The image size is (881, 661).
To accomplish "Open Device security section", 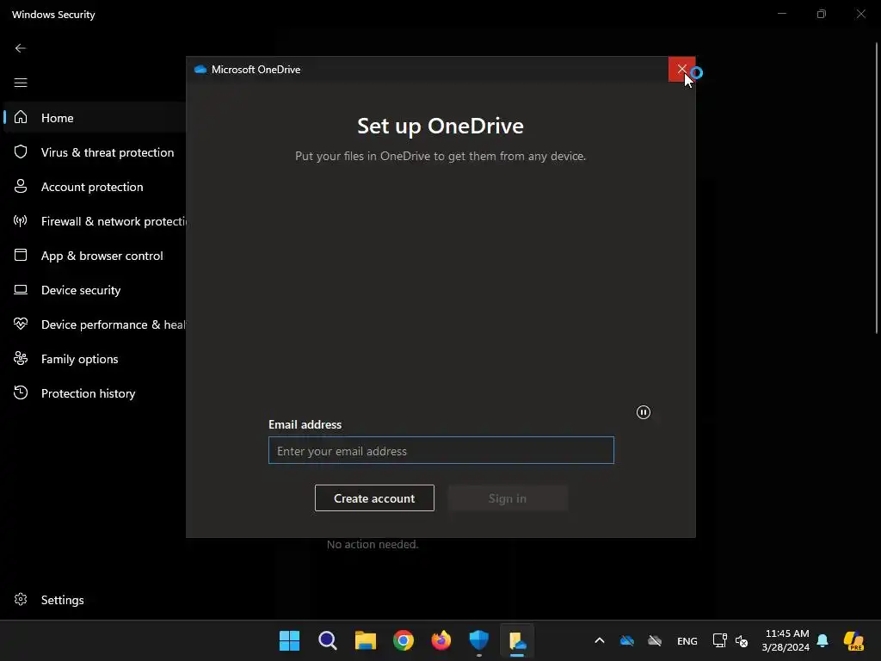I will (95, 290).
